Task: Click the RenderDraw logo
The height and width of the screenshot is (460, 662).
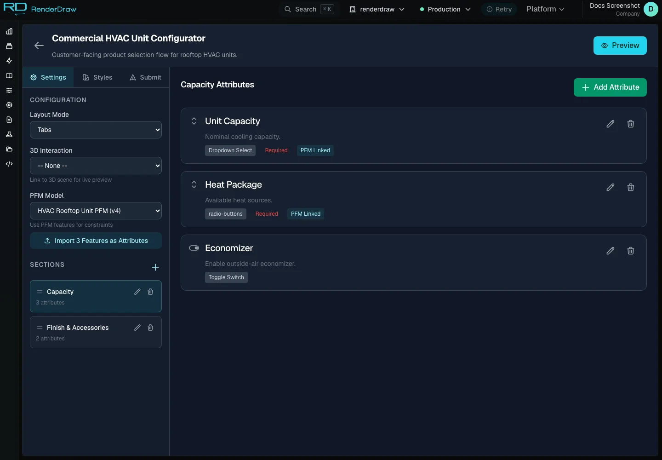Action: click(40, 9)
